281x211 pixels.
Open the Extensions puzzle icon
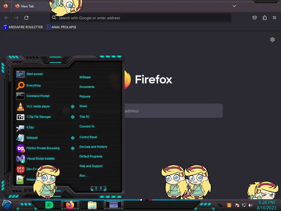point(265,18)
